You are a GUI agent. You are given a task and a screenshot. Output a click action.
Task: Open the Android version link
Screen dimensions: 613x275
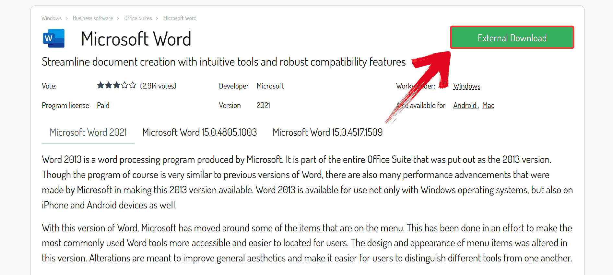[465, 105]
